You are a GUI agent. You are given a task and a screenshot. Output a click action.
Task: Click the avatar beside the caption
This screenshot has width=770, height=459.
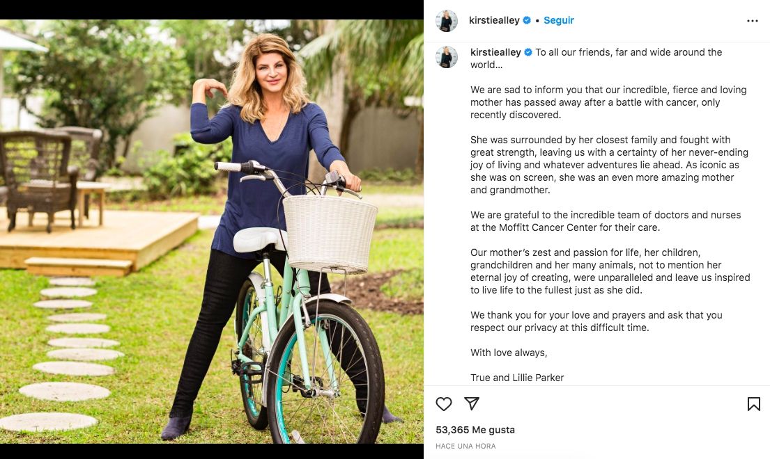tap(447, 57)
